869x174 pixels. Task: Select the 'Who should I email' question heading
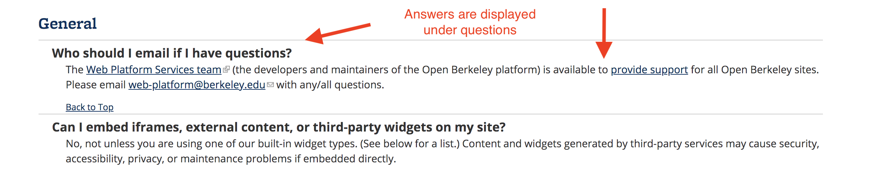pyautogui.click(x=172, y=53)
